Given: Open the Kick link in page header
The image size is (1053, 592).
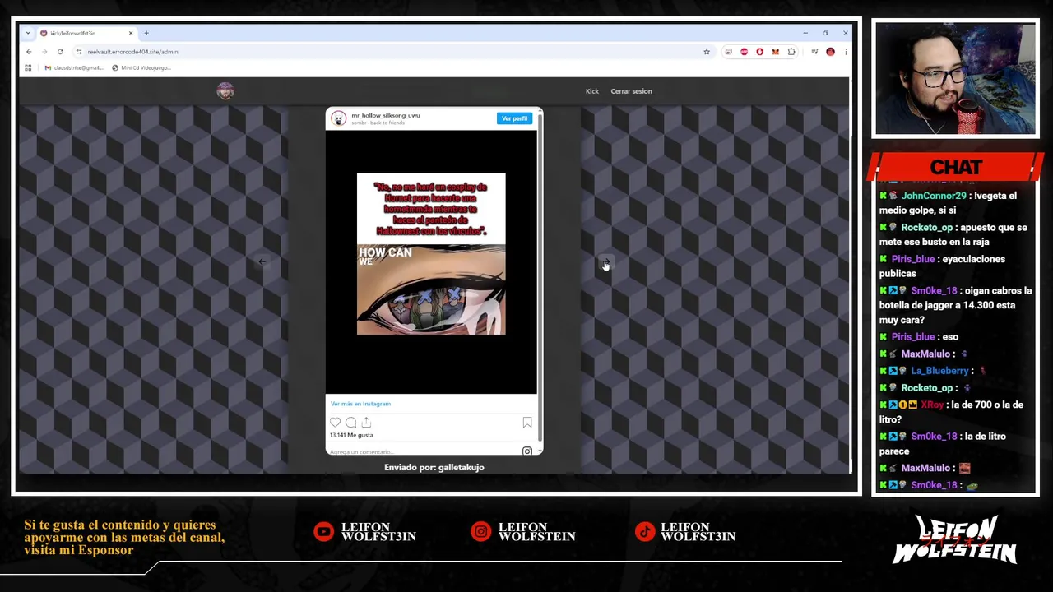Looking at the screenshot, I should coord(592,91).
